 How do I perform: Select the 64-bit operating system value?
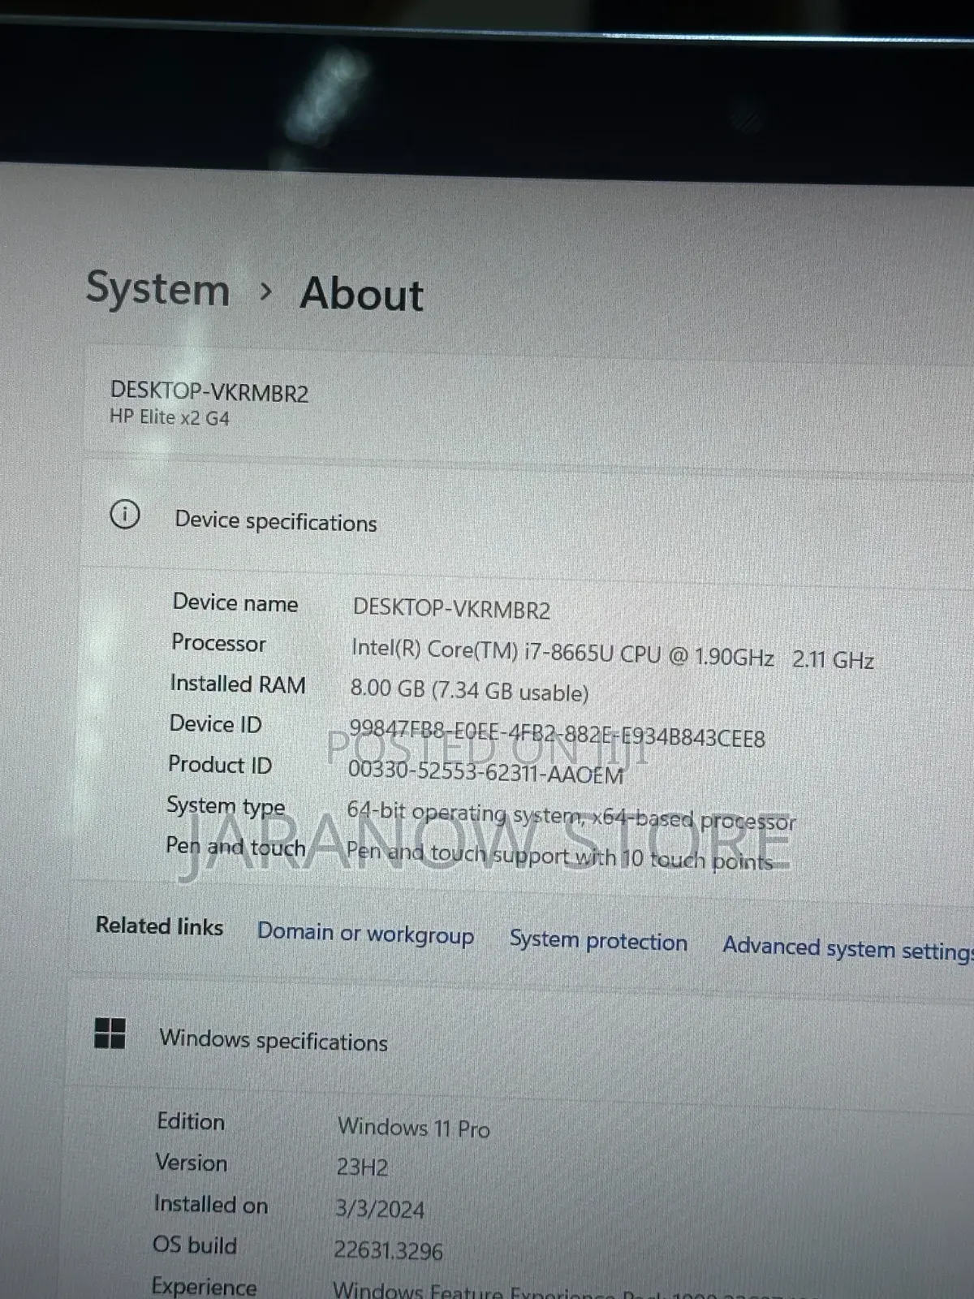coord(571,817)
